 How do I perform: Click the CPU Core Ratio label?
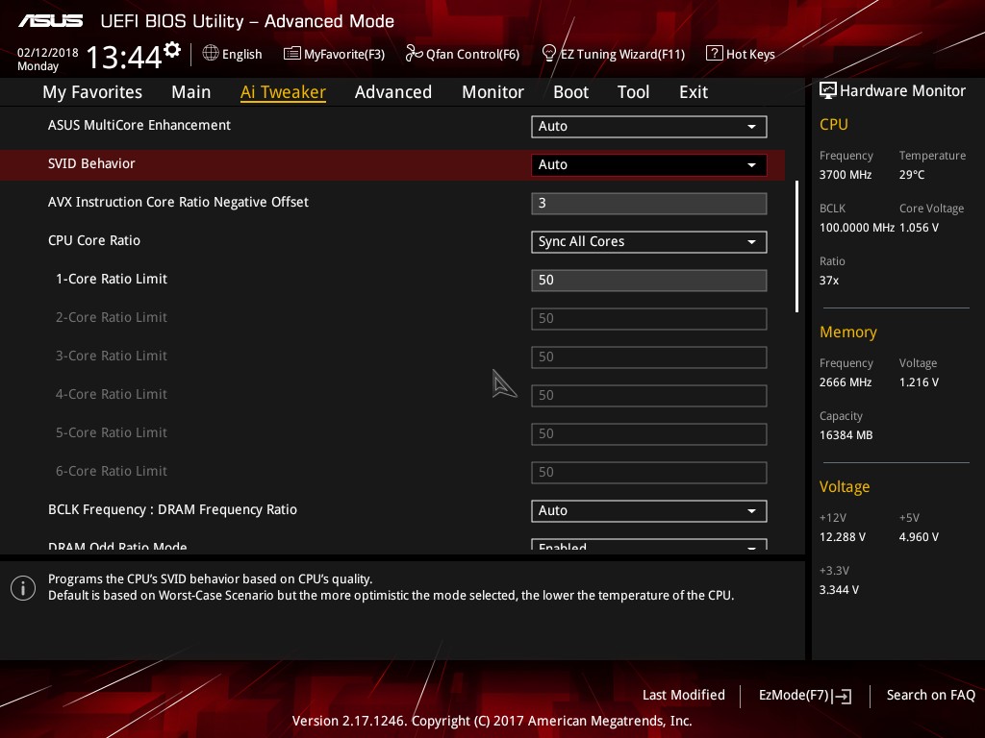coord(94,240)
